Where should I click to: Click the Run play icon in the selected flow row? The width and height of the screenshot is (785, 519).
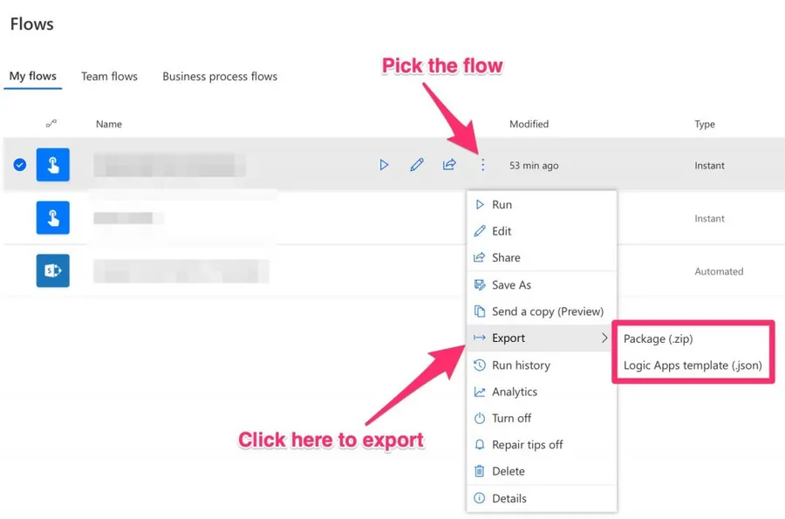pyautogui.click(x=384, y=165)
